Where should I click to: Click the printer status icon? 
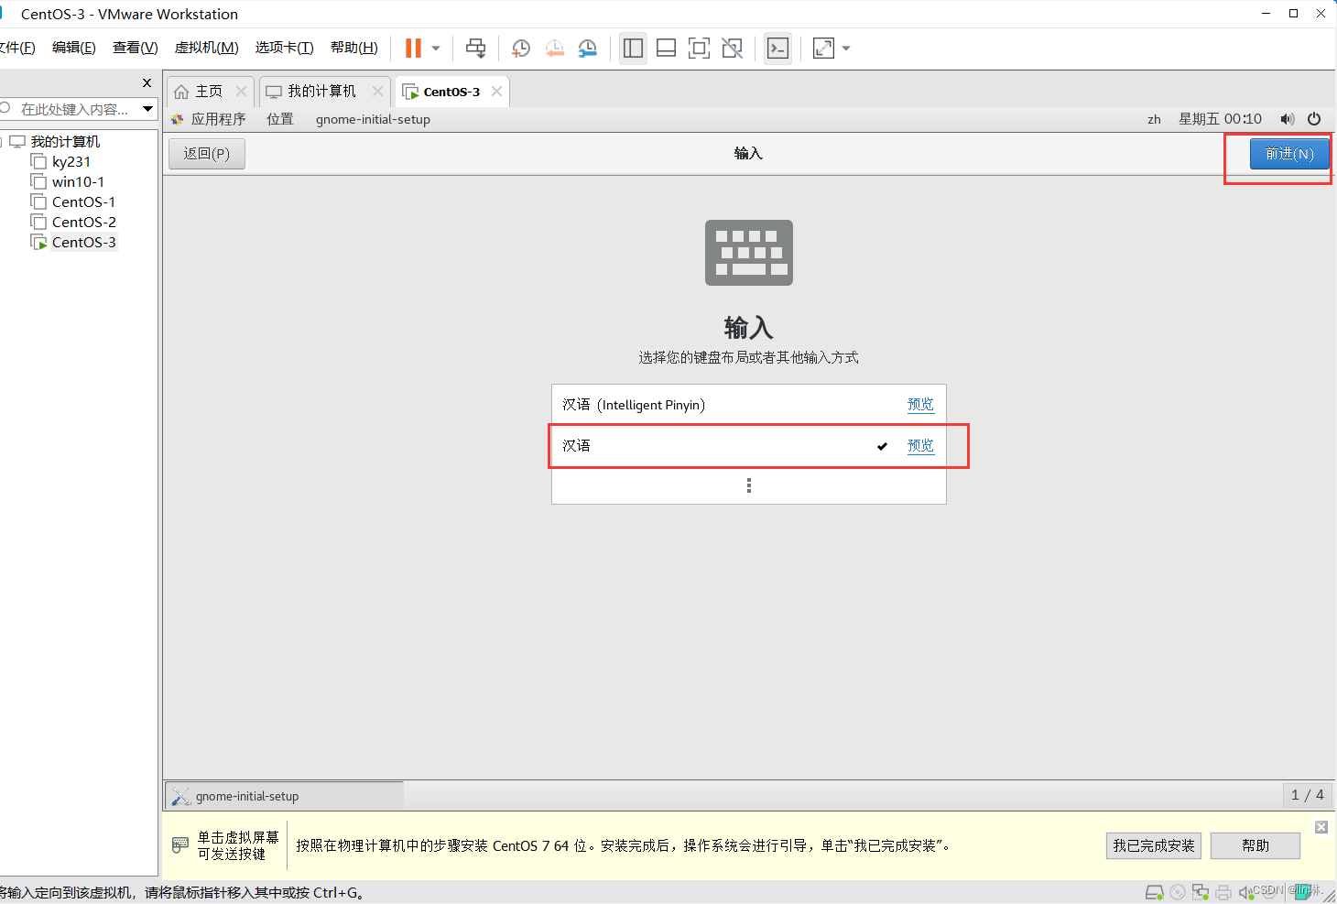1223,892
